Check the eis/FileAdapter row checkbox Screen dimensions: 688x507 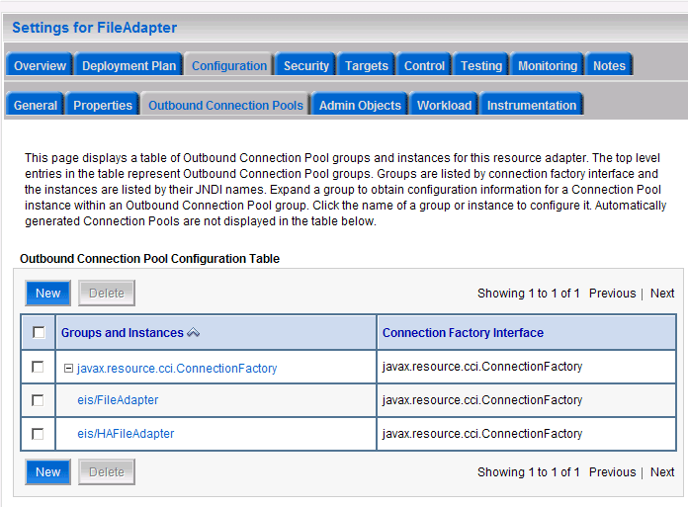coord(38,400)
